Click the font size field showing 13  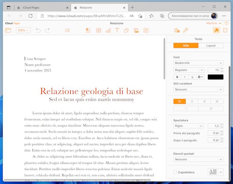click(x=214, y=70)
